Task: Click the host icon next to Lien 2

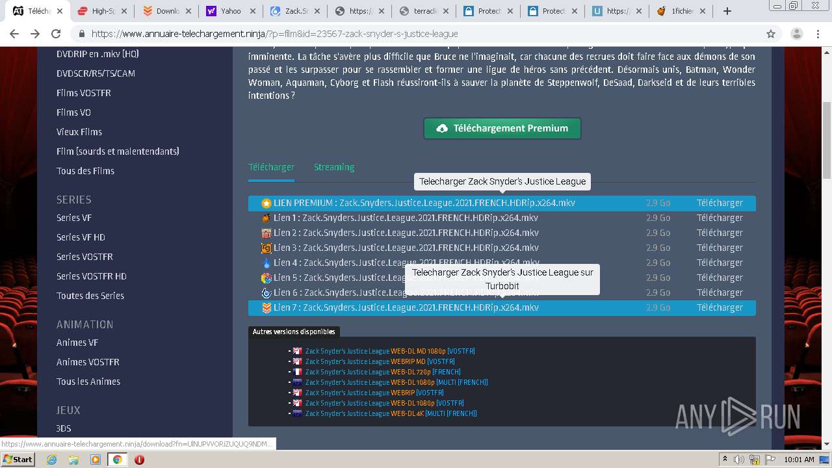Action: coord(266,233)
